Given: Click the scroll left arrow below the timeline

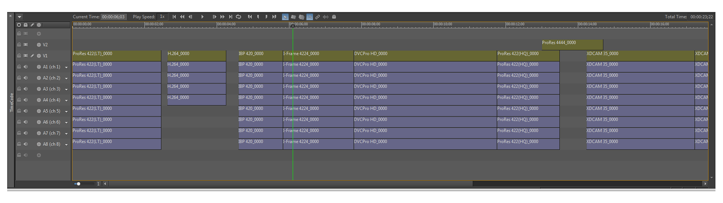Looking at the screenshot, I should click(105, 184).
